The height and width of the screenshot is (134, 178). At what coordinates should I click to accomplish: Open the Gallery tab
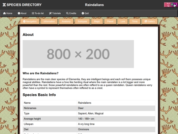pyautogui.click(x=150, y=22)
